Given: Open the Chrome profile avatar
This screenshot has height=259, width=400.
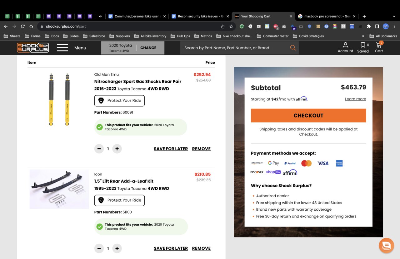Looking at the screenshot, I should coord(386,26).
